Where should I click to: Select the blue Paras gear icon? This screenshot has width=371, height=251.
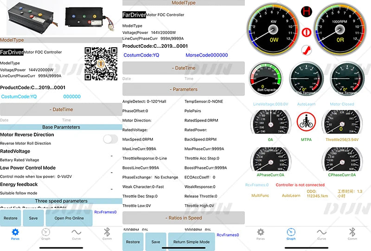click(15, 232)
